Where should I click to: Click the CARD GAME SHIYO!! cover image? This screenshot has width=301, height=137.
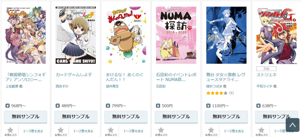pos(76,35)
